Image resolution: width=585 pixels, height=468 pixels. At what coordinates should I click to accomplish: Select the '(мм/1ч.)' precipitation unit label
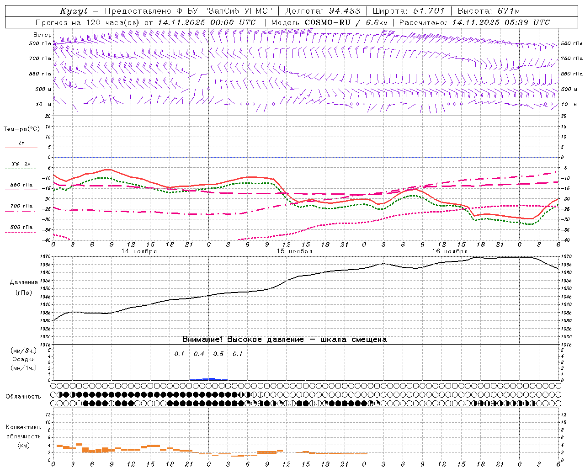coord(24,368)
